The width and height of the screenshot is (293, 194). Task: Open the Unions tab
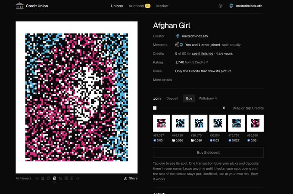click(x=117, y=6)
